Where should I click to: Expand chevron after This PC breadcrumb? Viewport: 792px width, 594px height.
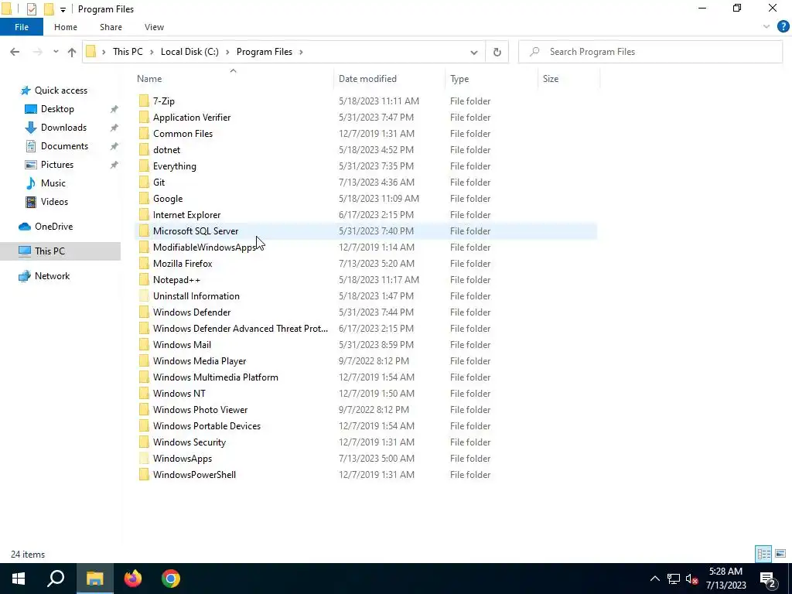[x=152, y=52]
